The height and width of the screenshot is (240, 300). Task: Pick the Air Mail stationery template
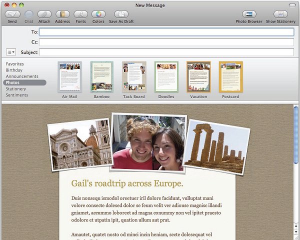click(69, 77)
